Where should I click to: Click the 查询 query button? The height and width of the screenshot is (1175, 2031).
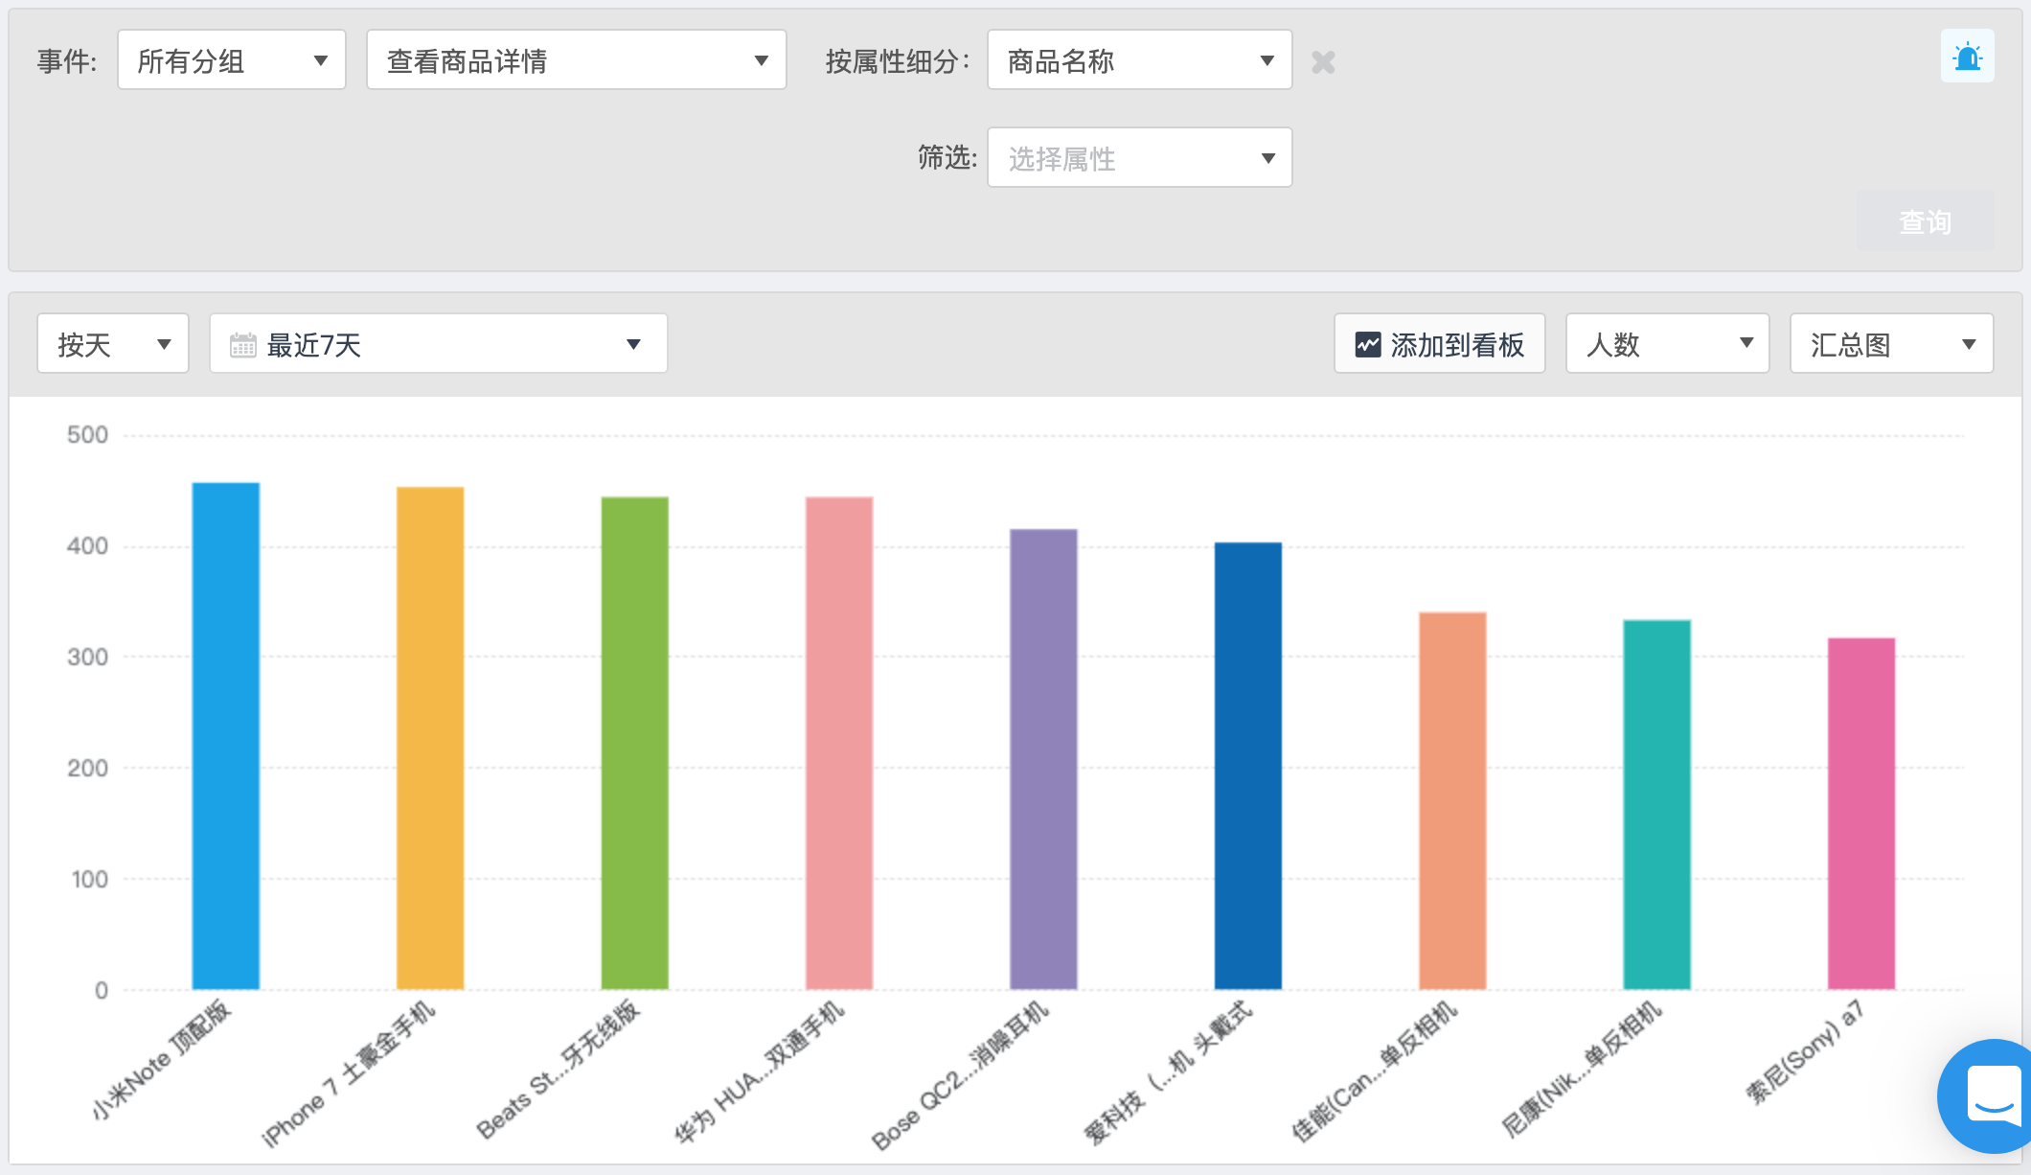pyautogui.click(x=1926, y=222)
